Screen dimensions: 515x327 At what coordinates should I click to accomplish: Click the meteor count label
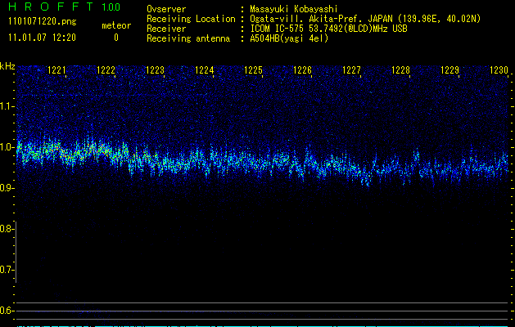click(115, 25)
